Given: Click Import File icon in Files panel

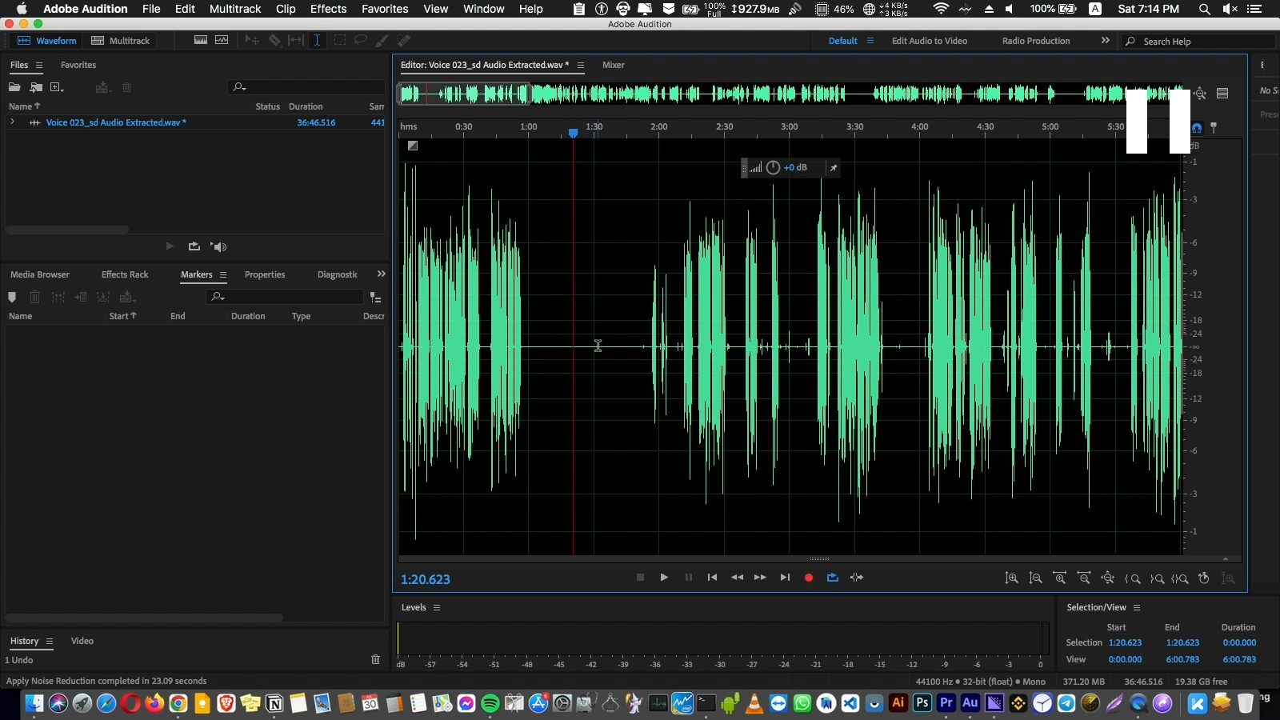Looking at the screenshot, I should pos(36,87).
